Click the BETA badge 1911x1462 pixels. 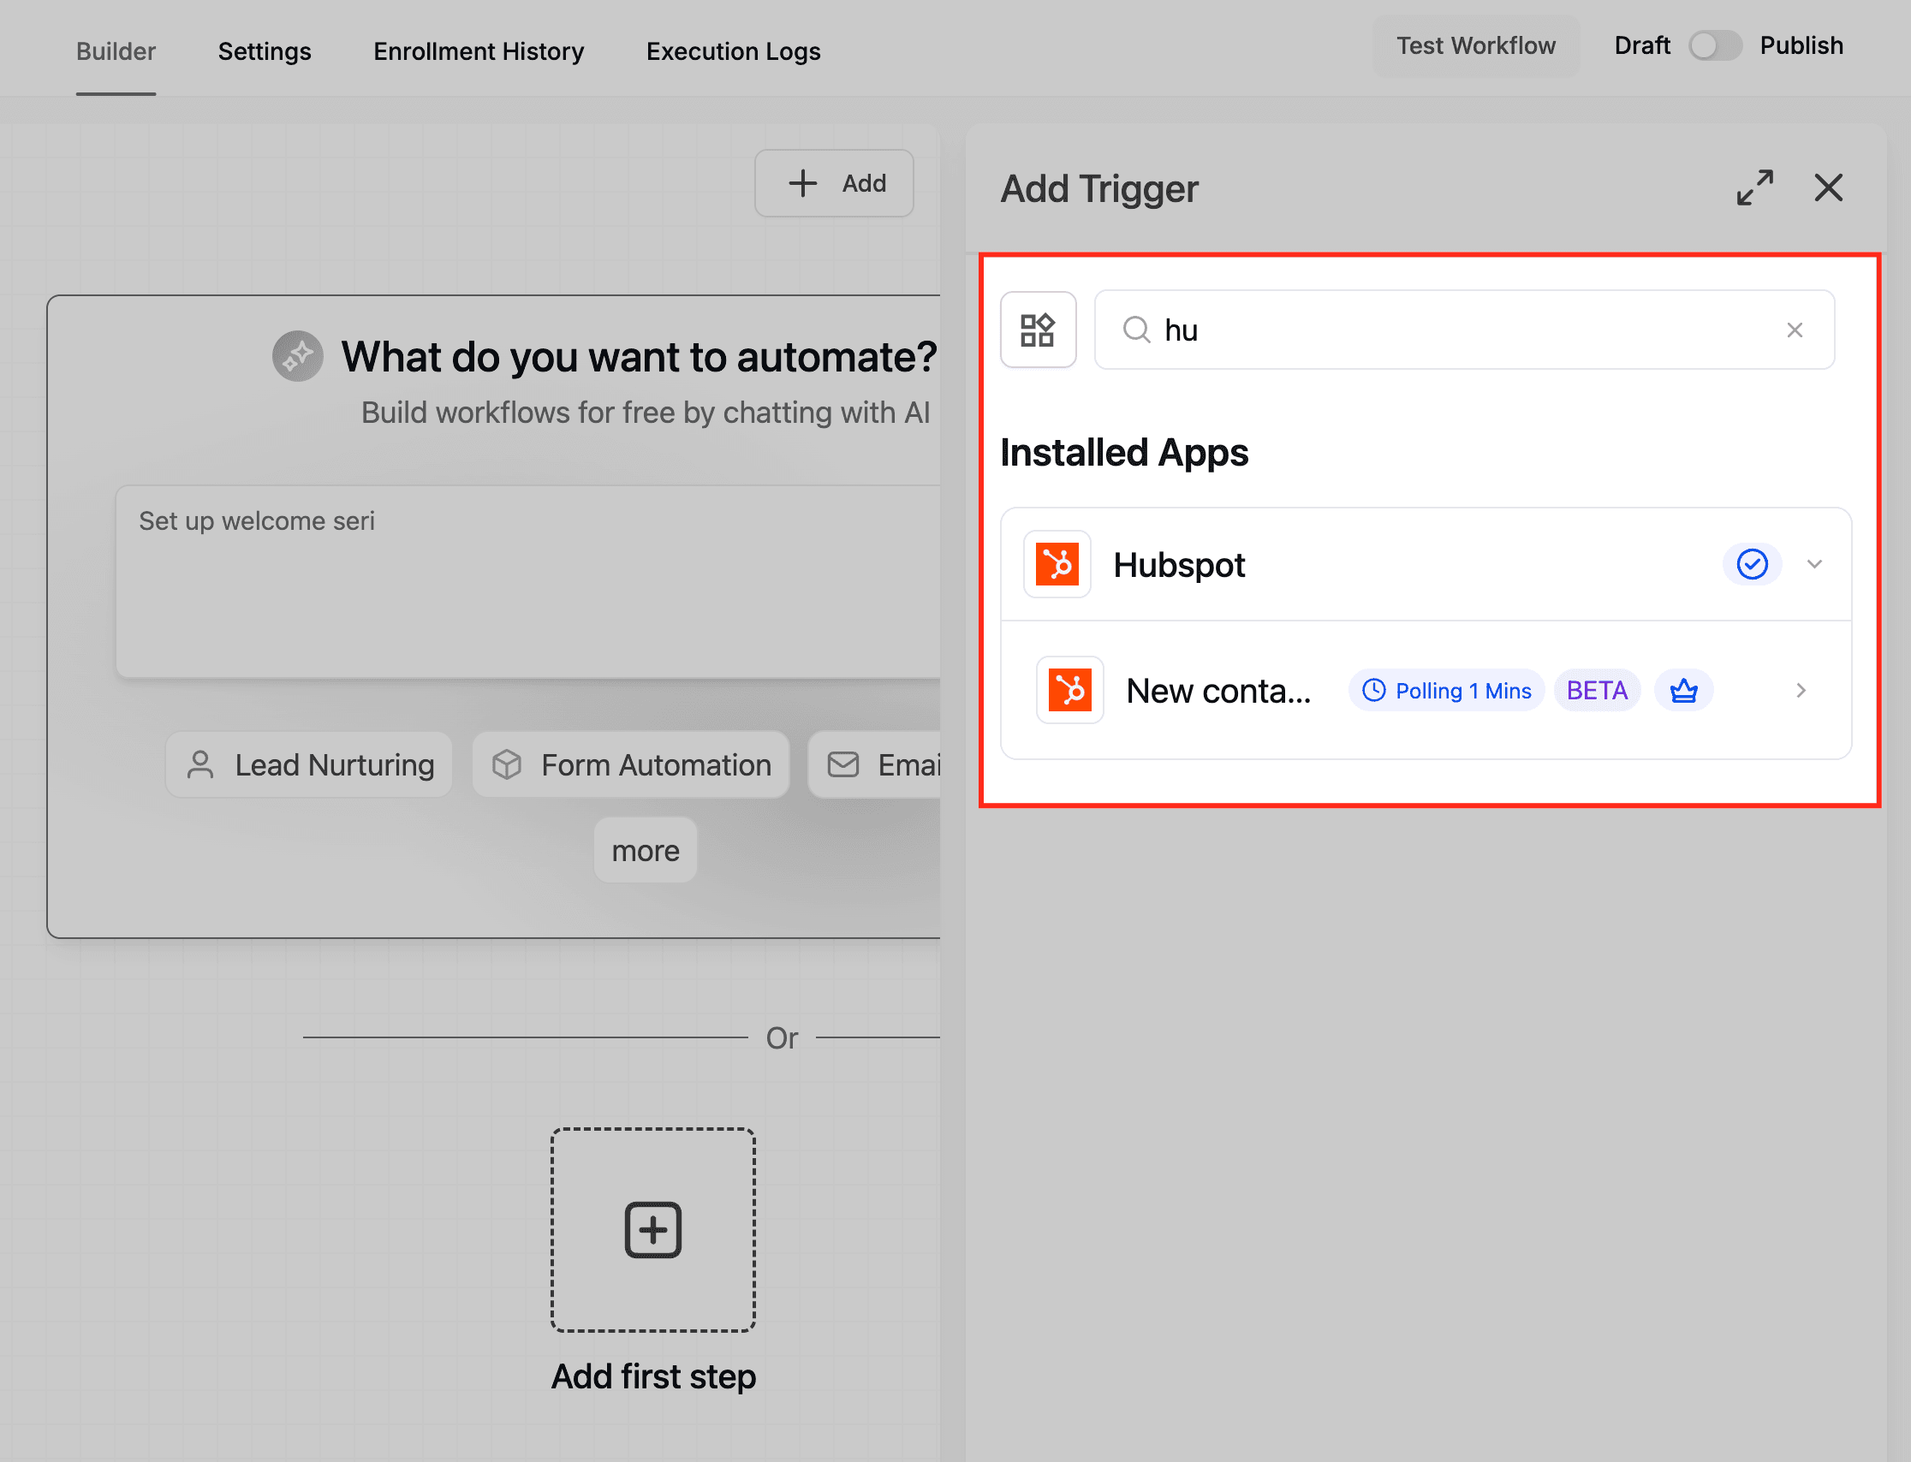tap(1596, 690)
